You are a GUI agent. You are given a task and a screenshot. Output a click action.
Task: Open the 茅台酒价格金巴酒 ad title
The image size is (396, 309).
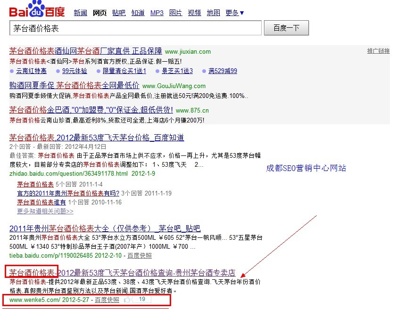tap(91, 110)
